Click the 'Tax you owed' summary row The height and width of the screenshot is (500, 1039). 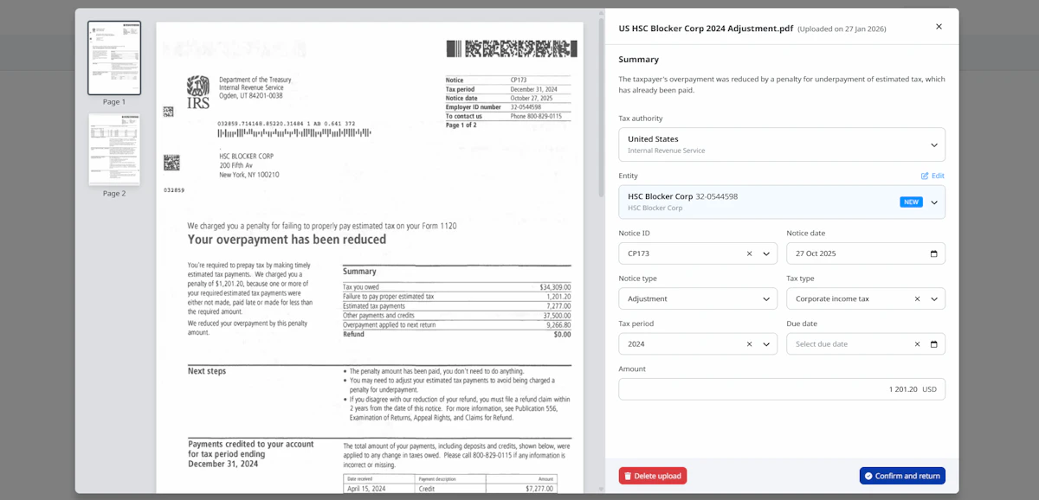coord(457,287)
